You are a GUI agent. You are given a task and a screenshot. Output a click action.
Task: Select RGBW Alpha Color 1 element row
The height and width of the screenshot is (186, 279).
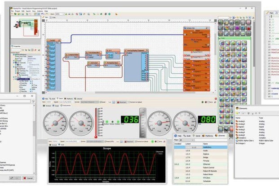point(257,141)
